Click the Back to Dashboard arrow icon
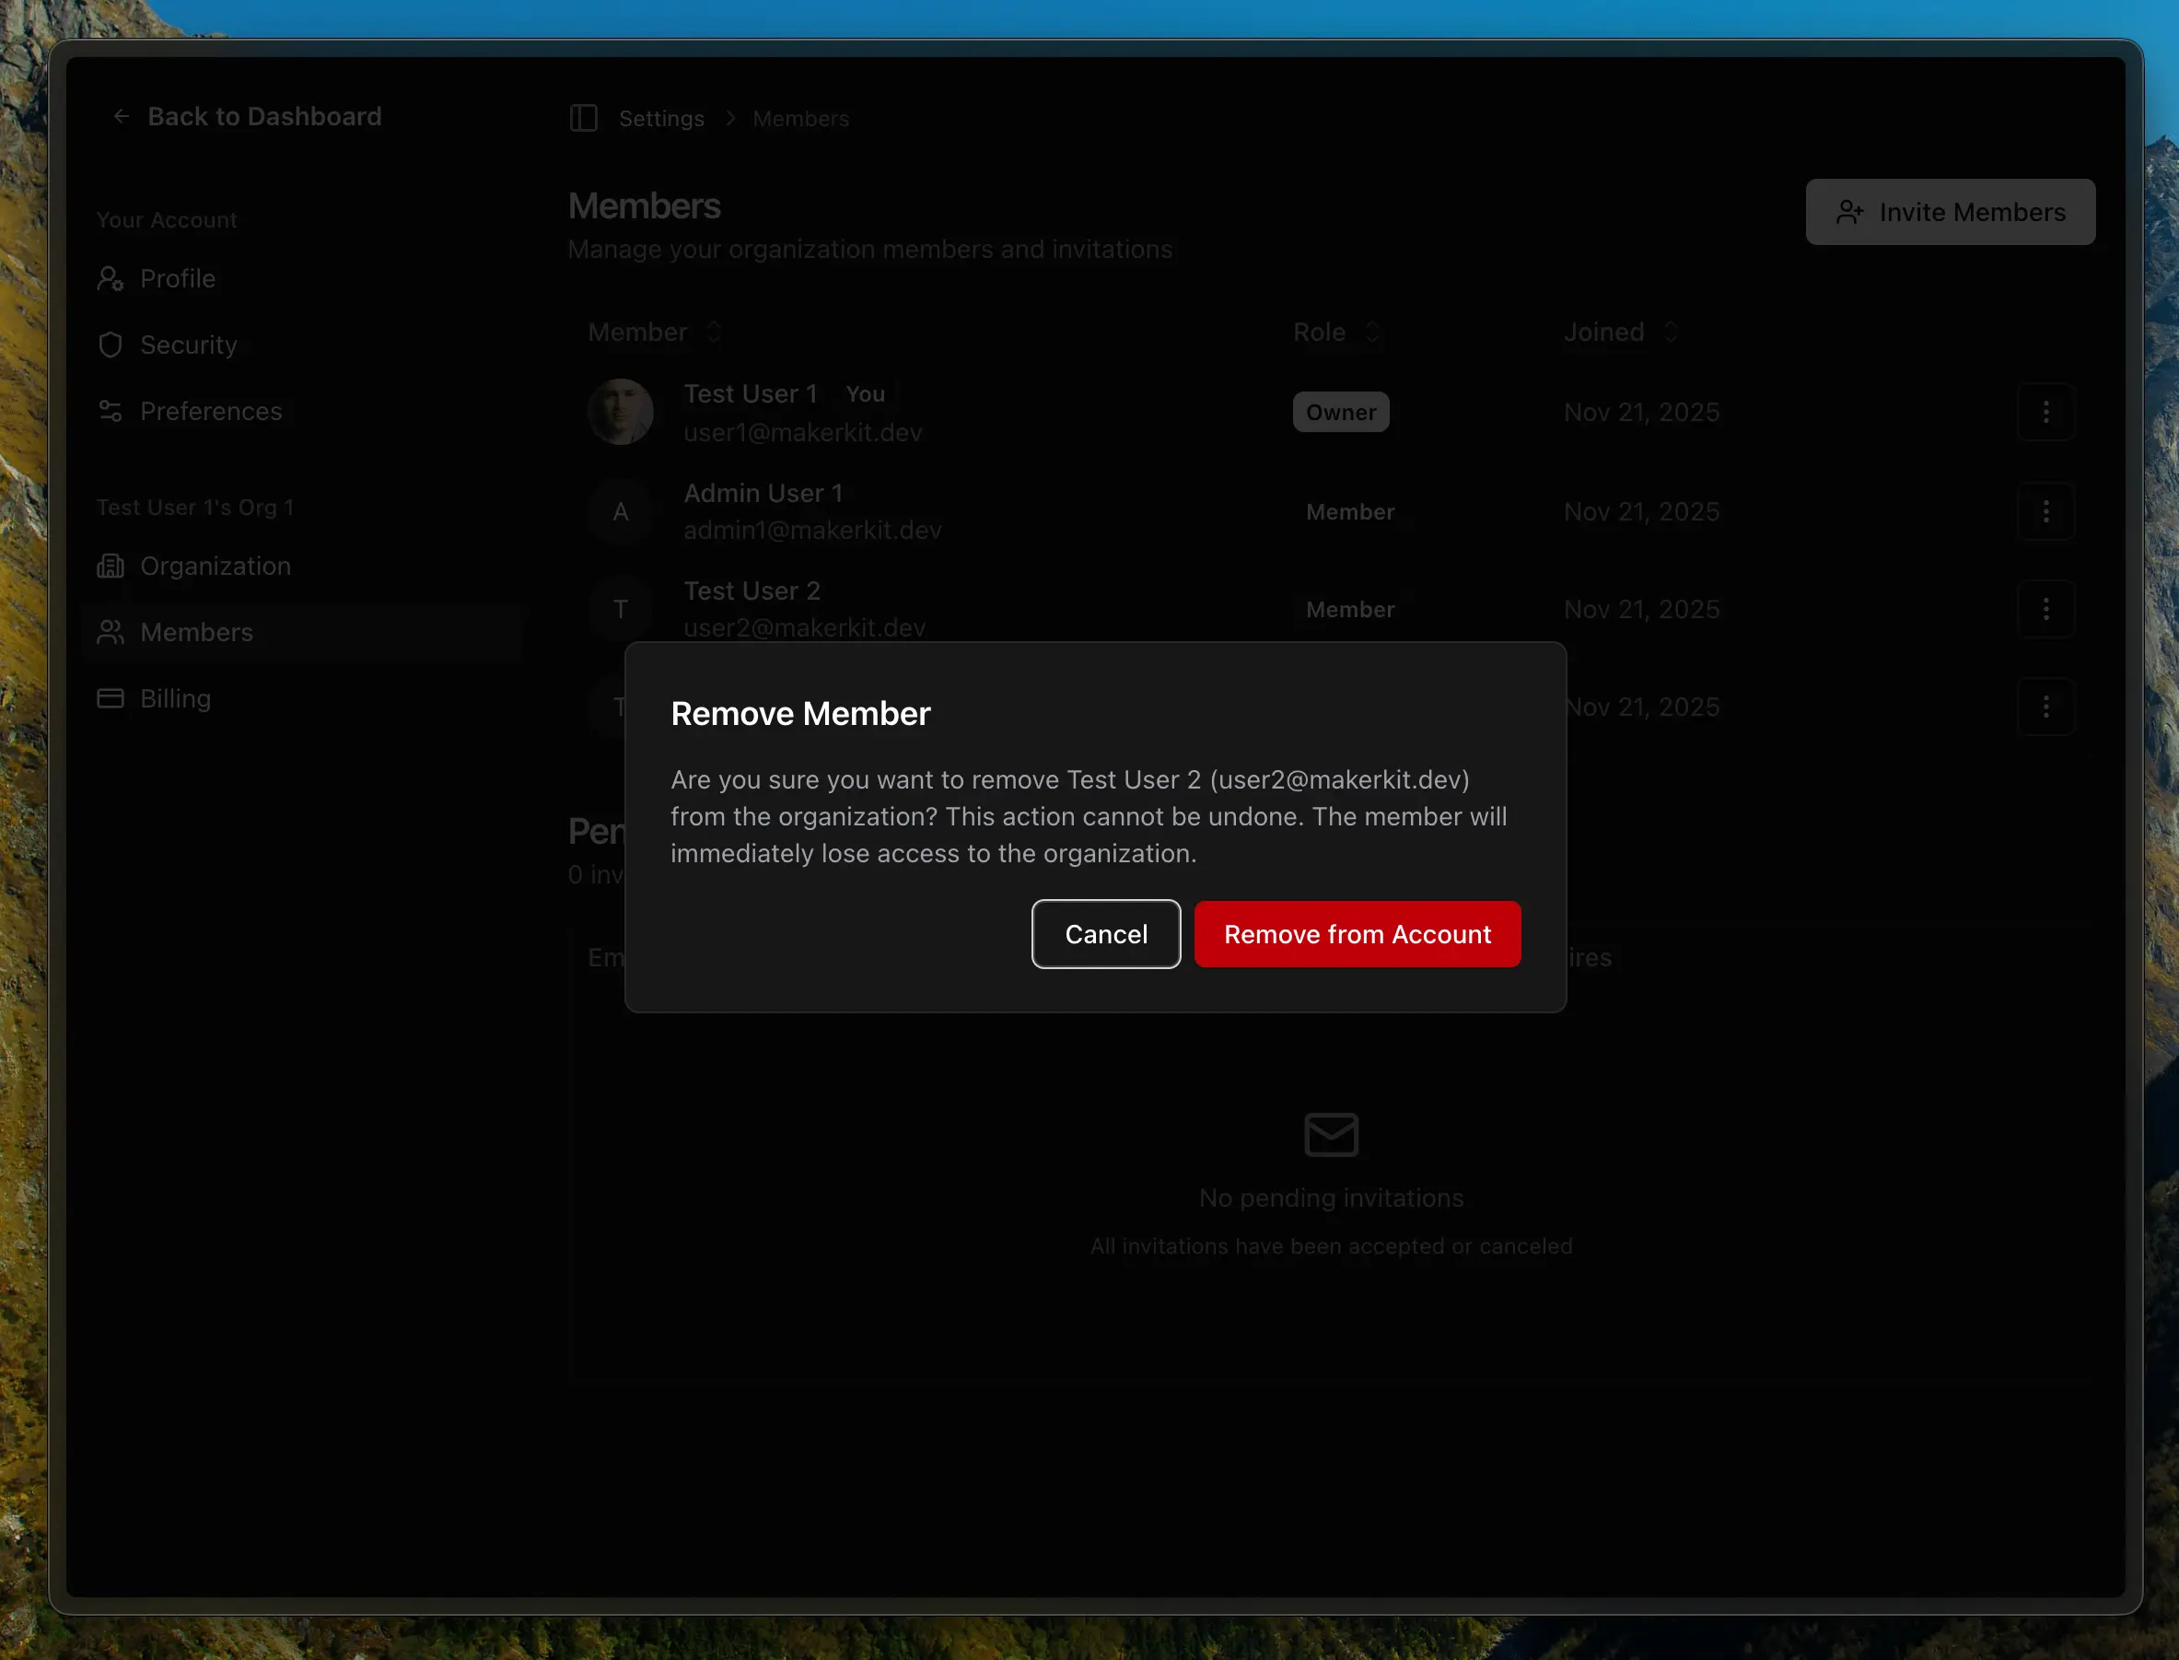2179x1660 pixels. (x=122, y=117)
